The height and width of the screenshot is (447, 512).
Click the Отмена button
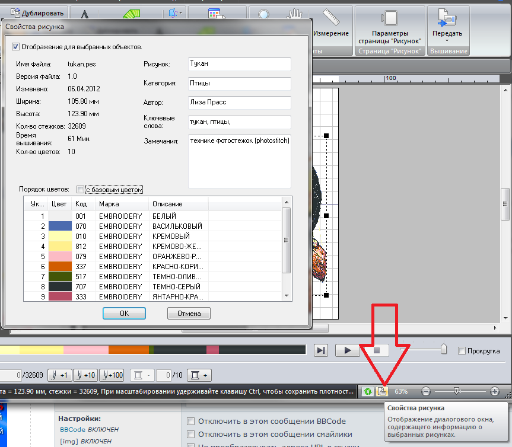click(189, 314)
